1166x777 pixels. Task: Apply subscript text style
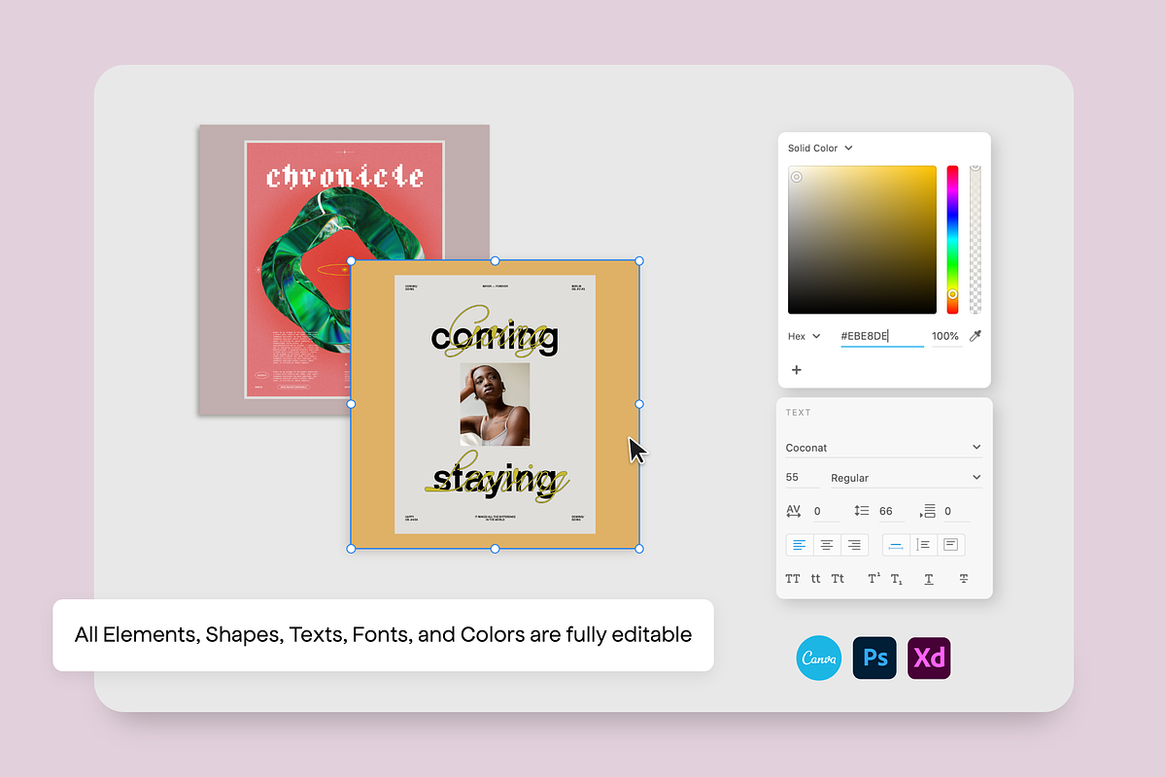click(897, 580)
